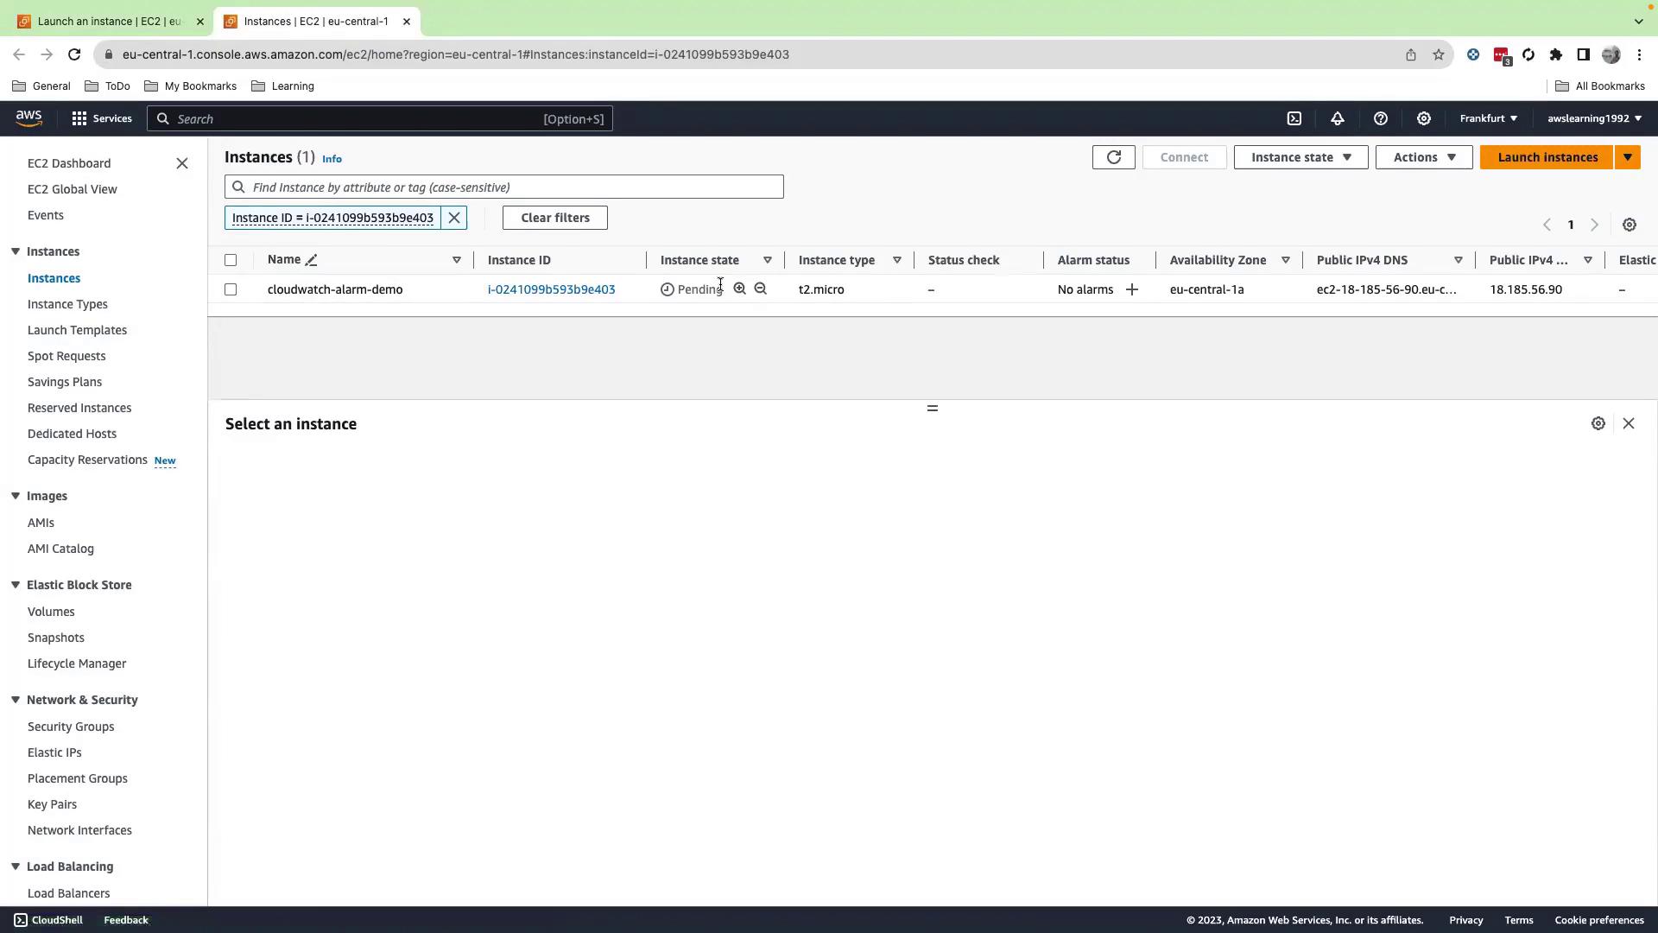Select the cloudwatch-alarm-demo row checkbox
This screenshot has height=933, width=1658.
click(x=231, y=289)
